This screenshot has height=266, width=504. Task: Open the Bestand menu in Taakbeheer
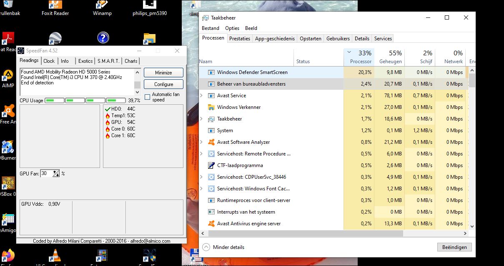[211, 28]
